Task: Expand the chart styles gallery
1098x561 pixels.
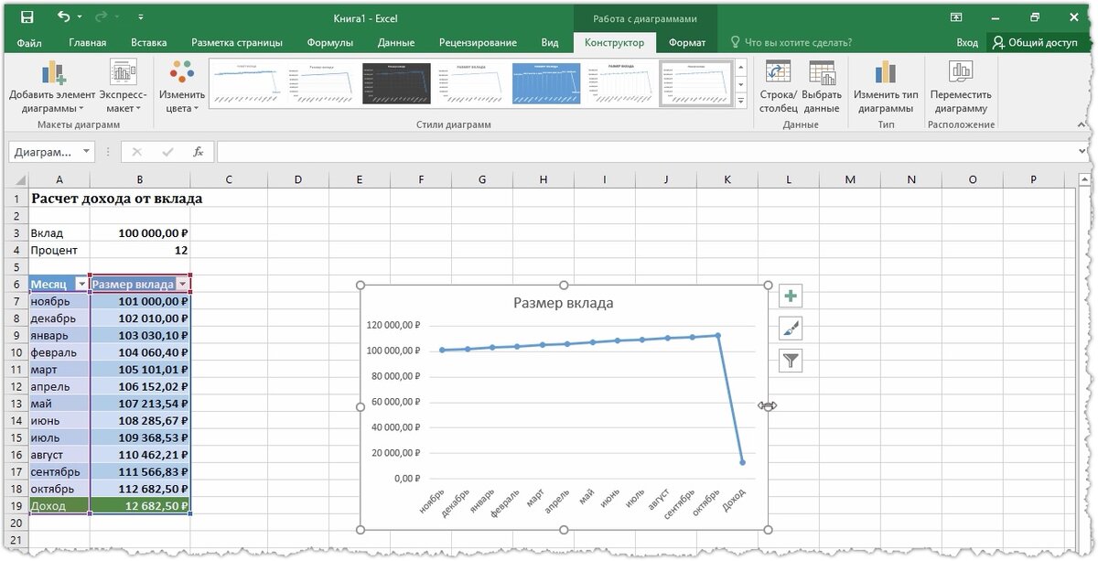Action: (x=741, y=100)
